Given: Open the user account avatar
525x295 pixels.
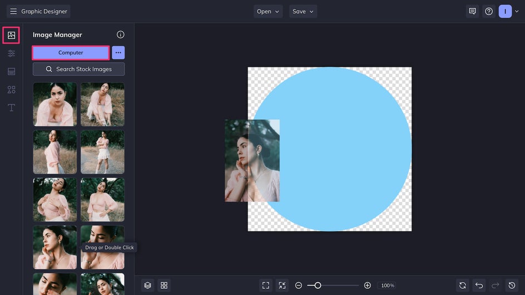Looking at the screenshot, I should coord(505,11).
